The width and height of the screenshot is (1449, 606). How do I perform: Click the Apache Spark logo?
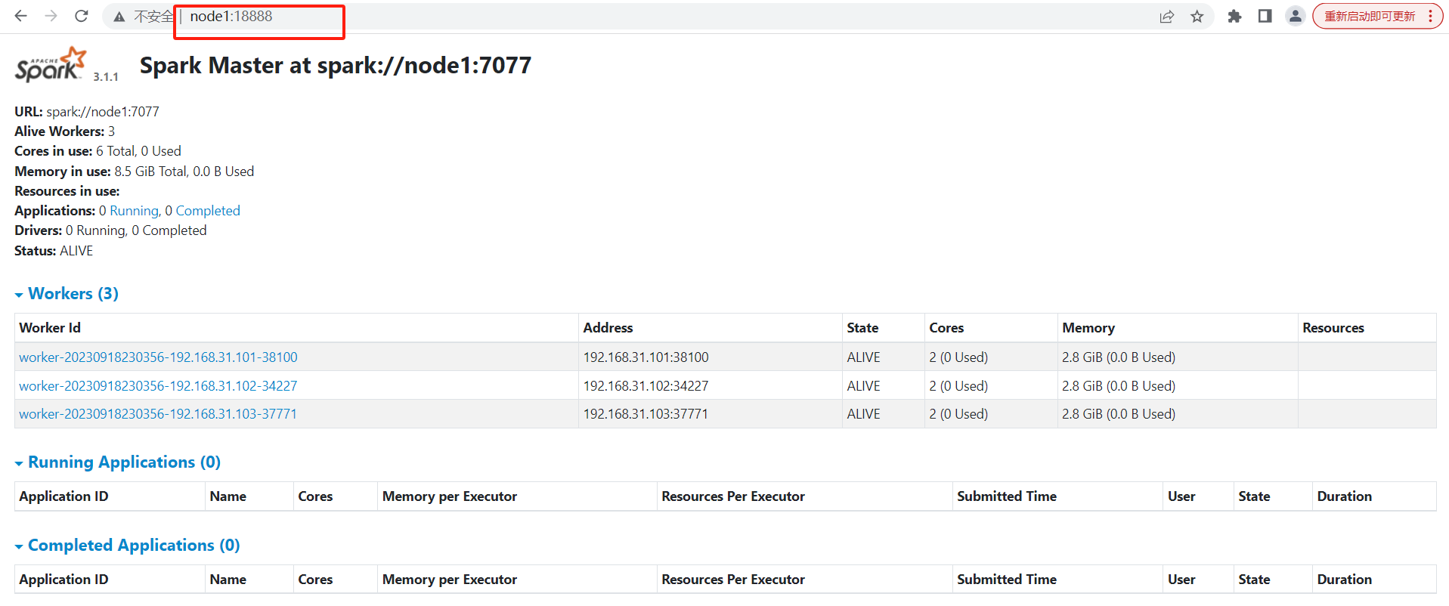click(x=50, y=65)
